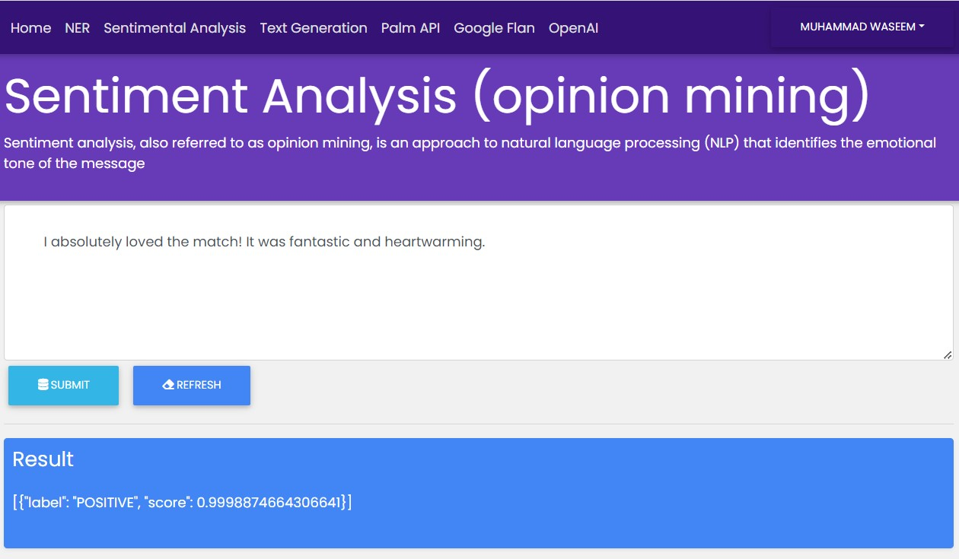The image size is (959, 559).
Task: Switch to the Text Generation page
Action: coord(314,27)
